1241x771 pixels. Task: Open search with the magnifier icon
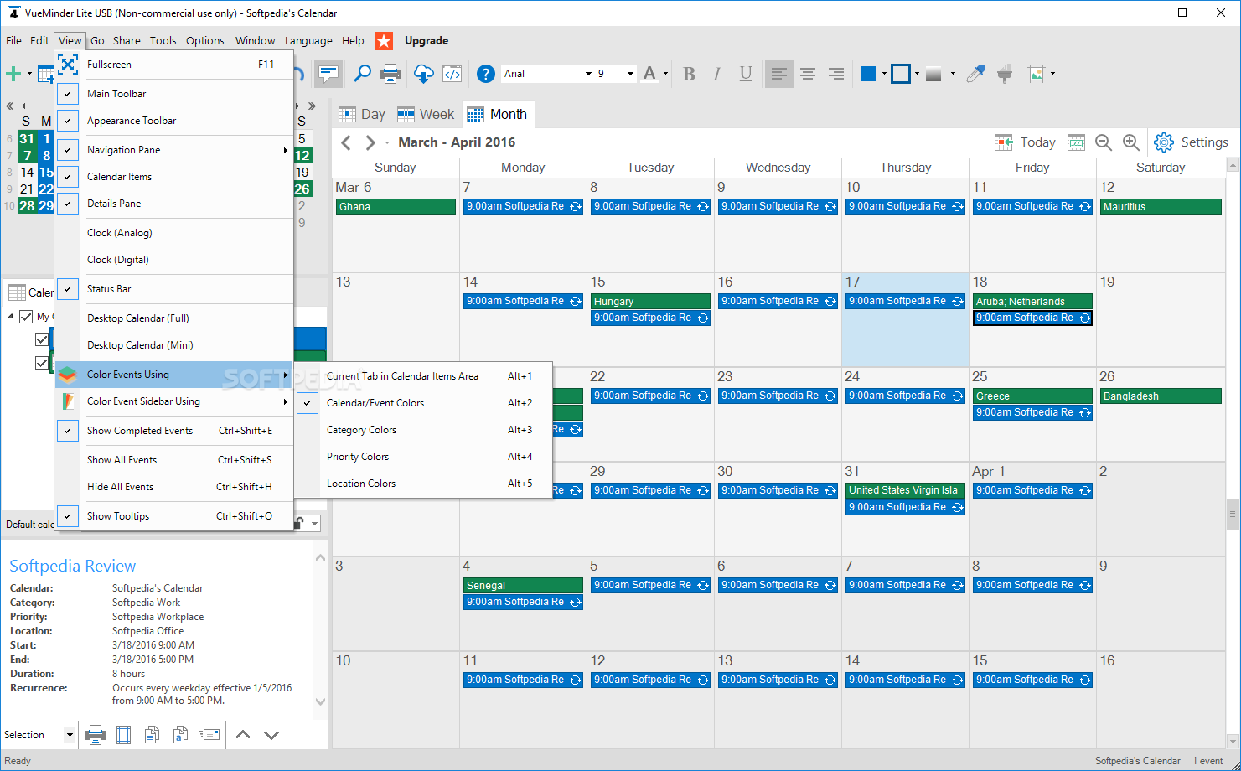coord(362,74)
